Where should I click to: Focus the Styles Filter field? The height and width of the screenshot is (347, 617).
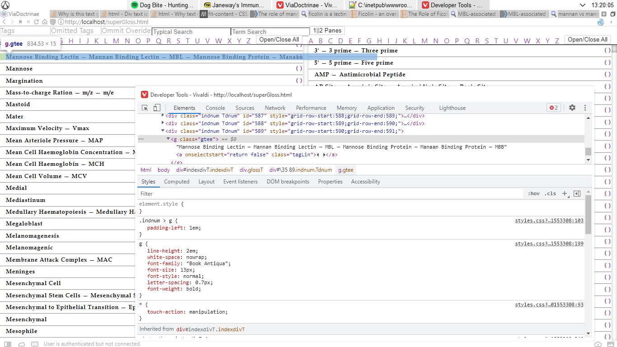331,193
